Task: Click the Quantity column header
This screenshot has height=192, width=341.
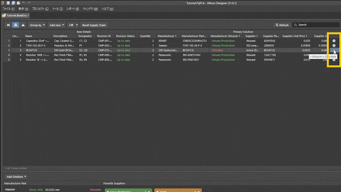Action: (x=145, y=36)
